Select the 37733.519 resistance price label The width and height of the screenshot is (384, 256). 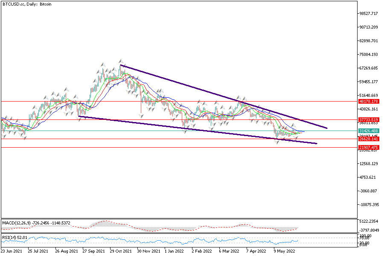point(369,120)
